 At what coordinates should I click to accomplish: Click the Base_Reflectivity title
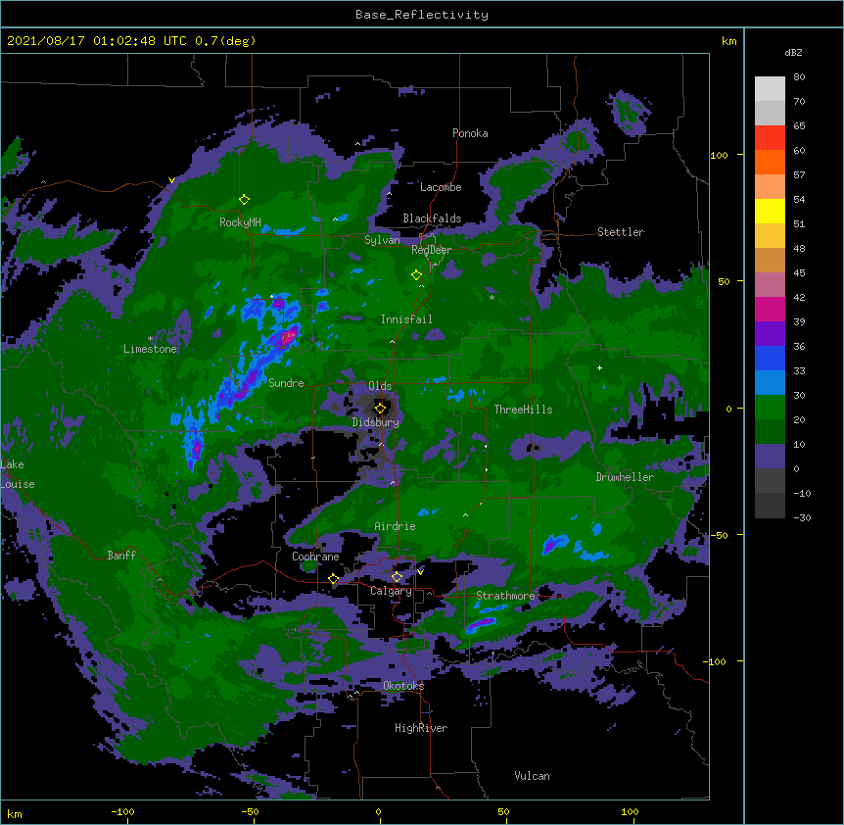point(422,15)
